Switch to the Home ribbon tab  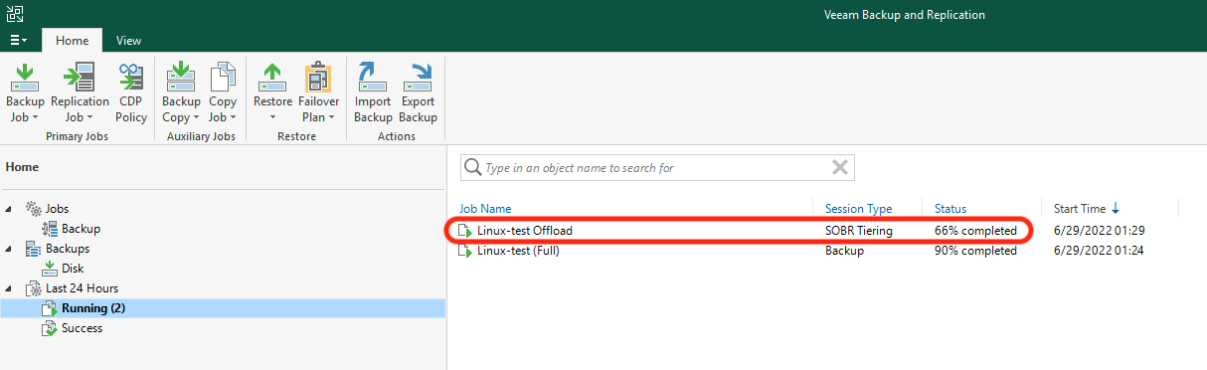72,41
